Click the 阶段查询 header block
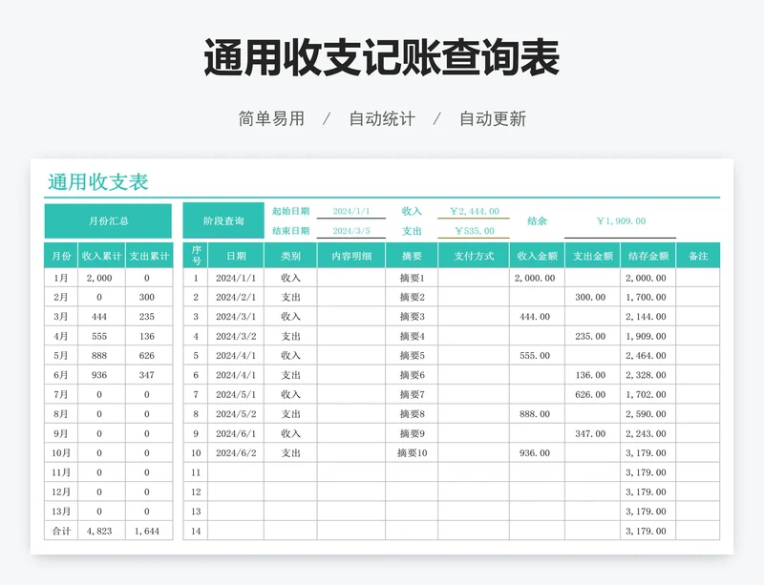This screenshot has height=585, width=764. 223,221
